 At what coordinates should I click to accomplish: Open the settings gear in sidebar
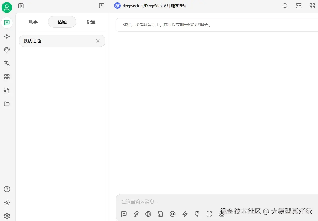[x=7, y=216]
